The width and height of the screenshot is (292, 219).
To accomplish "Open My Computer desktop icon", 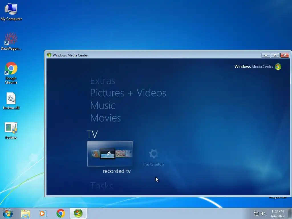I will tap(11, 12).
